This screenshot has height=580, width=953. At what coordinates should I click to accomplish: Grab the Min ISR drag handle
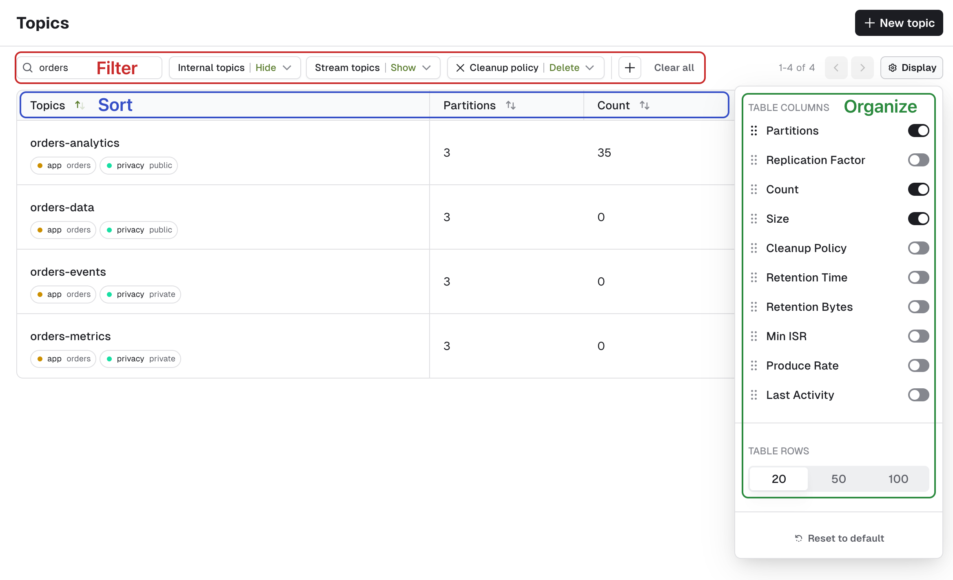pyautogui.click(x=754, y=336)
